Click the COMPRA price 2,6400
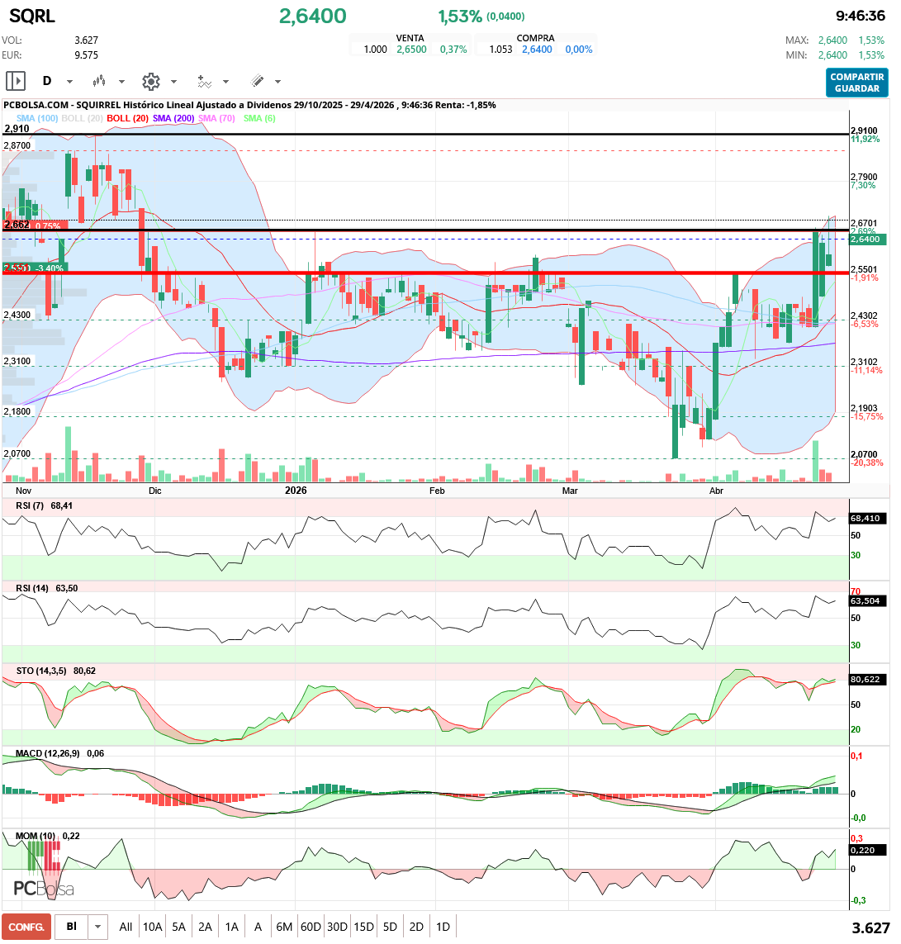Screen dimensions: 901x944 pos(537,50)
